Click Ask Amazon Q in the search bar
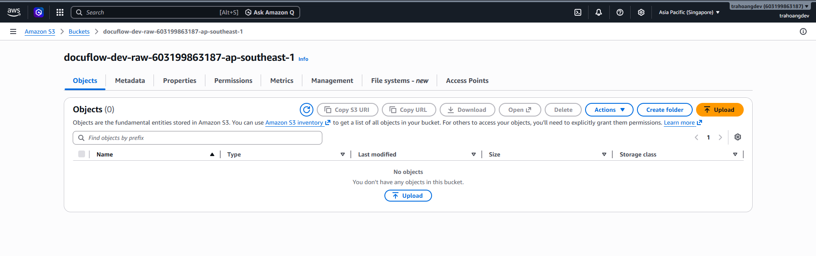 (x=270, y=12)
